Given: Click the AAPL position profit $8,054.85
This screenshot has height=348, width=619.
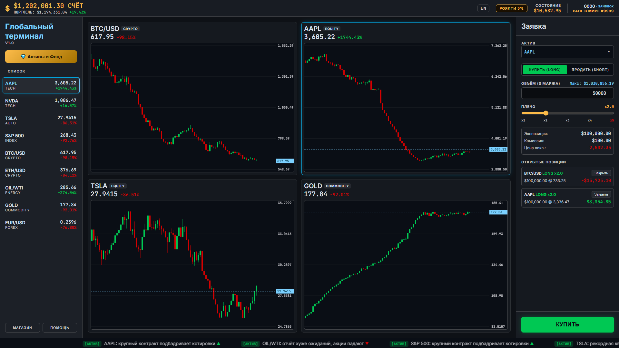Looking at the screenshot, I should point(599,202).
